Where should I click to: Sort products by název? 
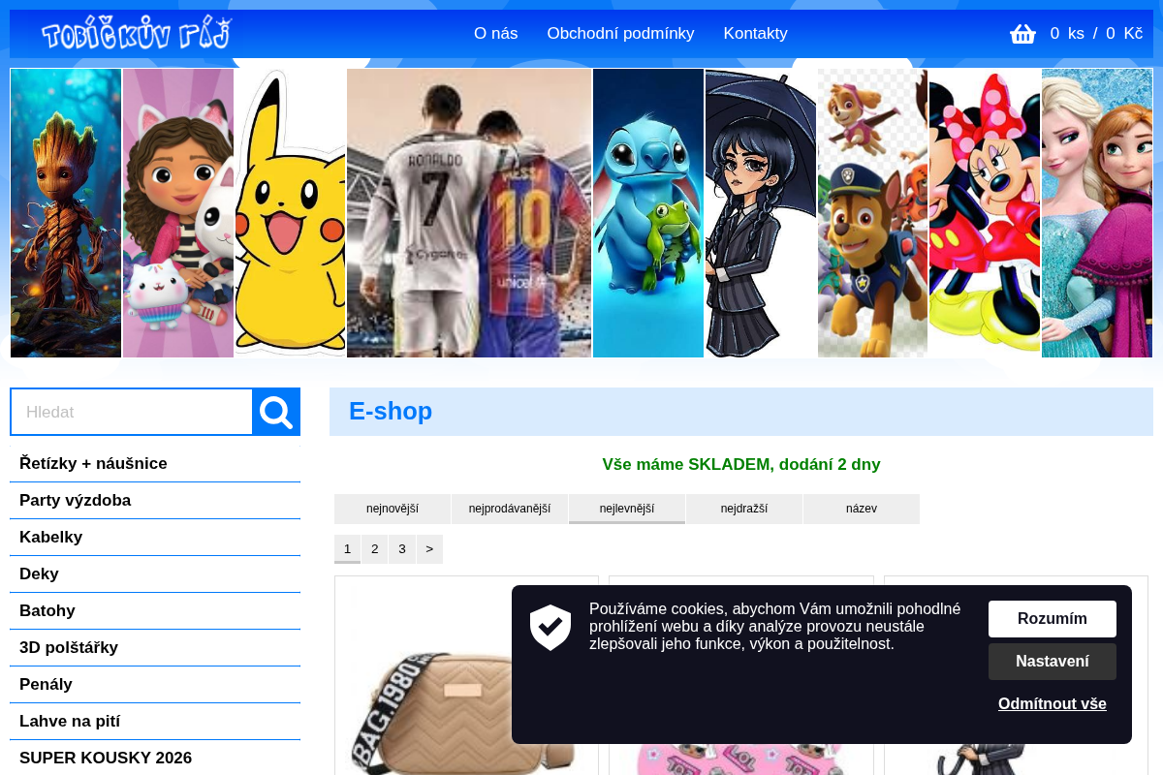pyautogui.click(x=862, y=509)
